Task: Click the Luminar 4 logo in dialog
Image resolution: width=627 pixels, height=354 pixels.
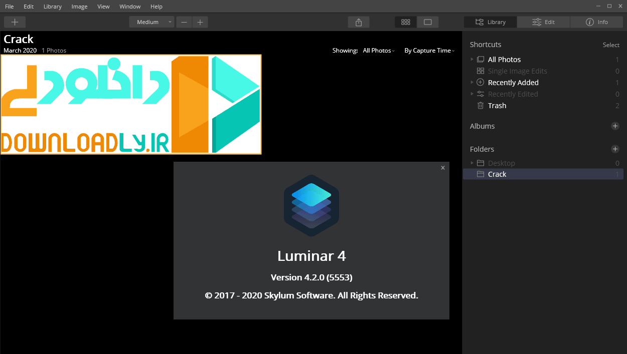Action: [311, 206]
